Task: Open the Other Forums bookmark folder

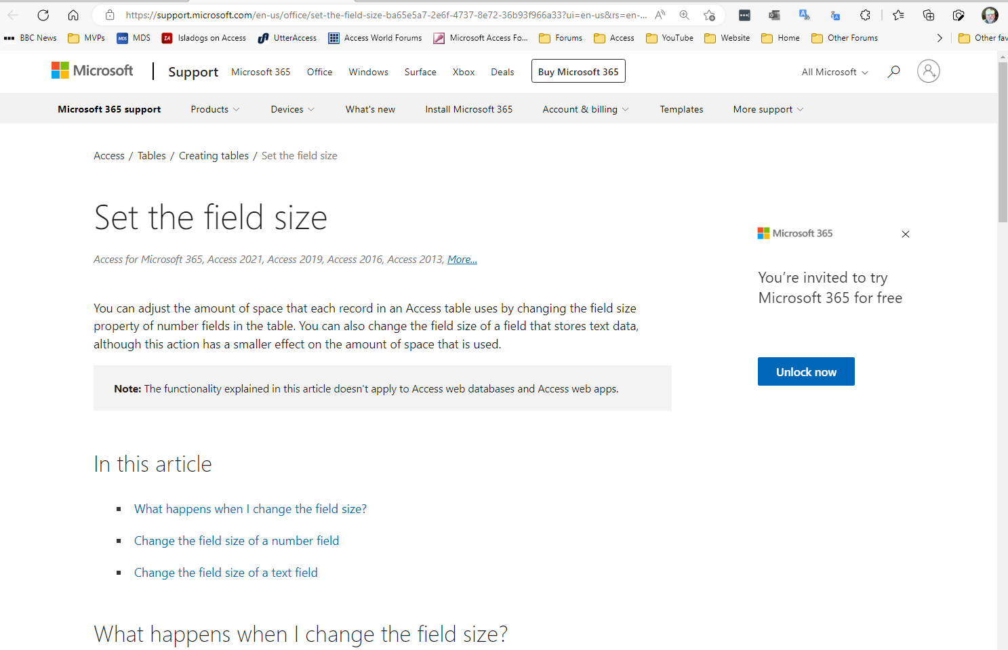Action: [845, 38]
